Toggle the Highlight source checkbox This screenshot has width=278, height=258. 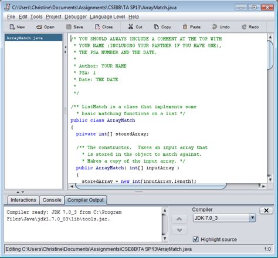(196, 239)
